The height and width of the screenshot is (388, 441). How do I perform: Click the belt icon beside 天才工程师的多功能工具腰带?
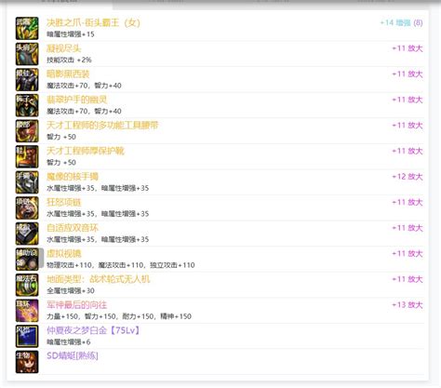27,131
